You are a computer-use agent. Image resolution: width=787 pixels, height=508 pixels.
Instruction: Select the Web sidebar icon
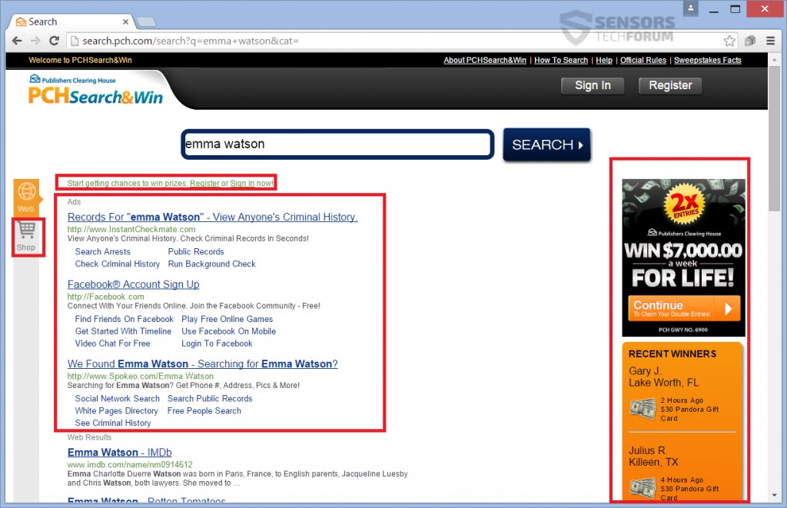(x=28, y=196)
